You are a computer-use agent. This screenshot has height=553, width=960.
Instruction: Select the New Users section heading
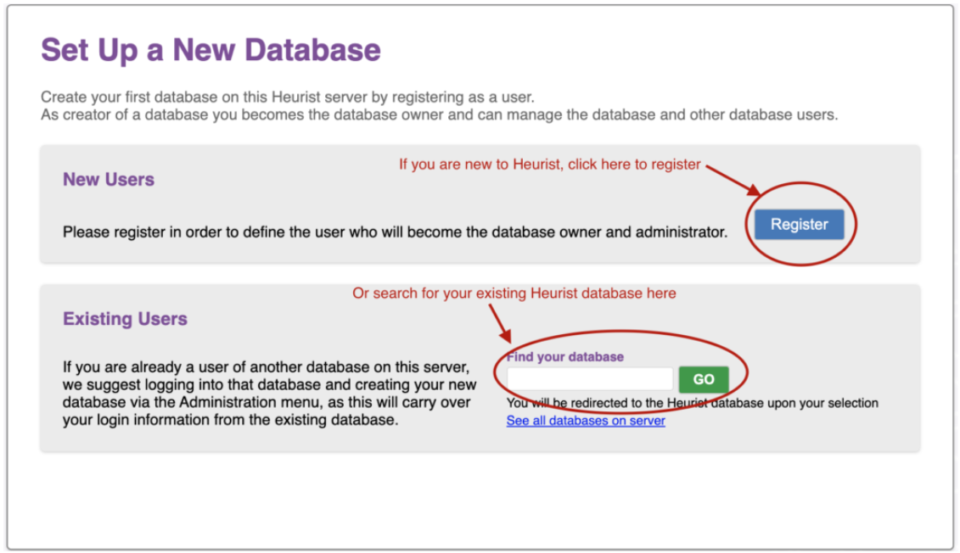109,179
